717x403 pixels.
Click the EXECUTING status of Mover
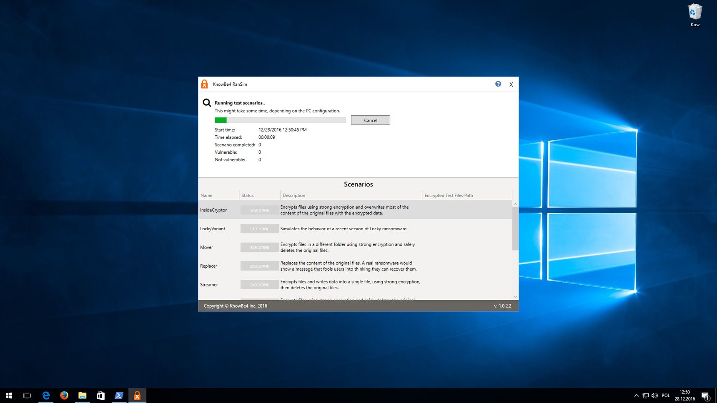coord(260,248)
